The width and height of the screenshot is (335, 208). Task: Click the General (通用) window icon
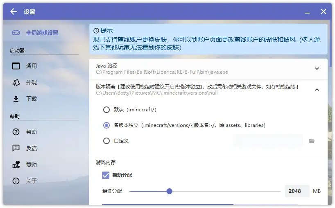coord(16,66)
